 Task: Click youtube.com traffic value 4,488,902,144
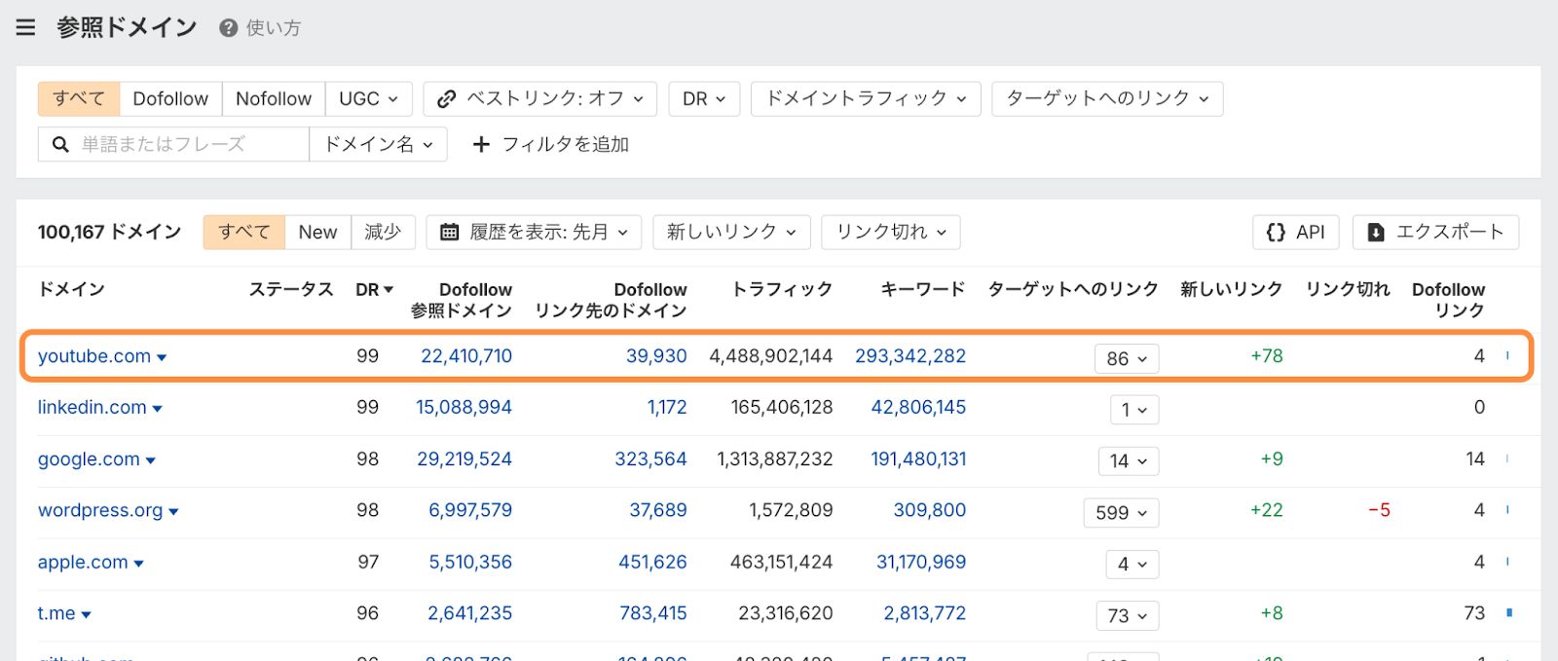(x=771, y=356)
